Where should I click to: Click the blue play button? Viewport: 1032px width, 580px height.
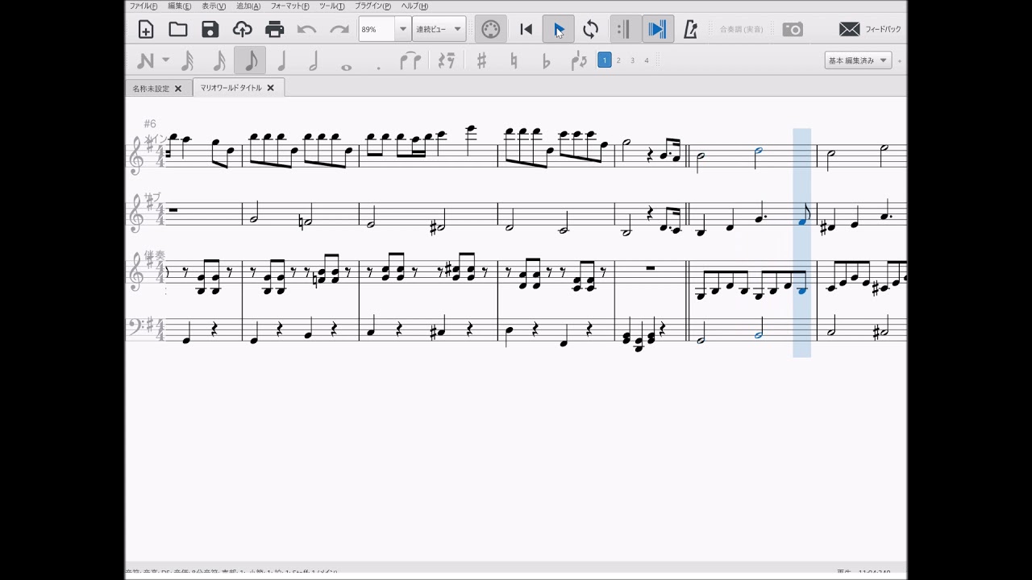(x=559, y=30)
